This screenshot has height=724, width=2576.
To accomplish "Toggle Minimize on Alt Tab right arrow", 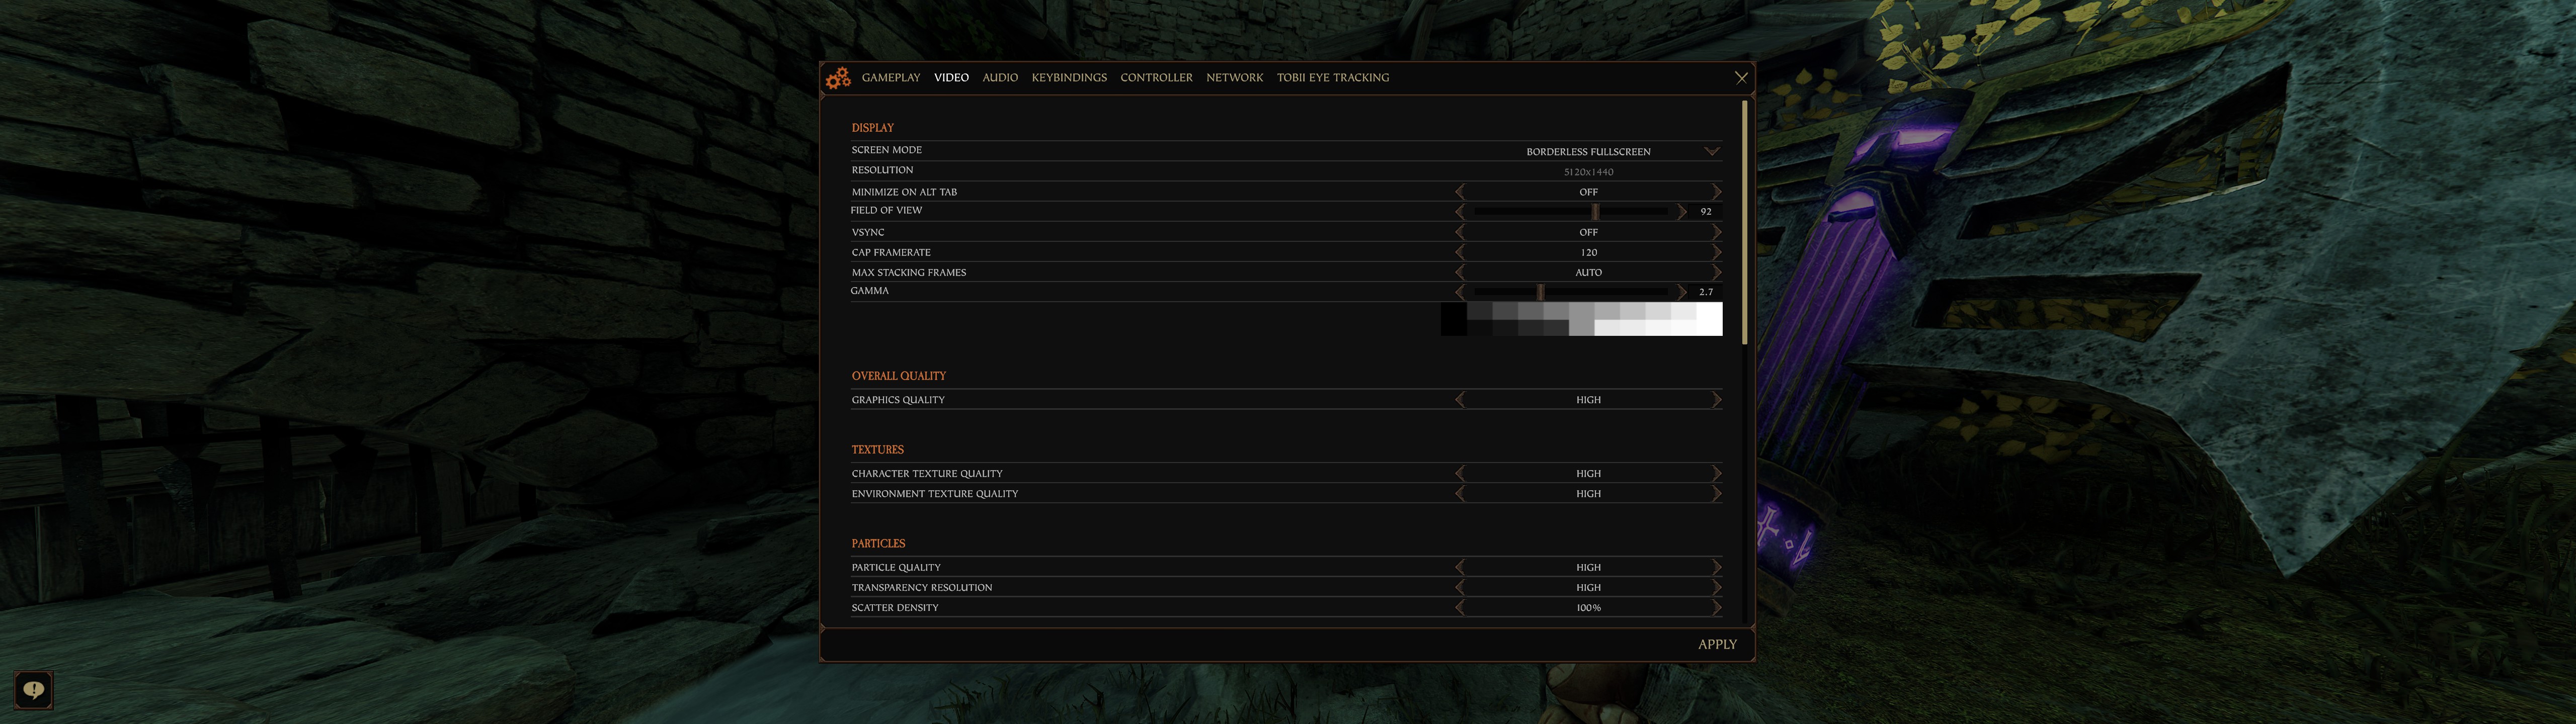I will (x=1716, y=191).
